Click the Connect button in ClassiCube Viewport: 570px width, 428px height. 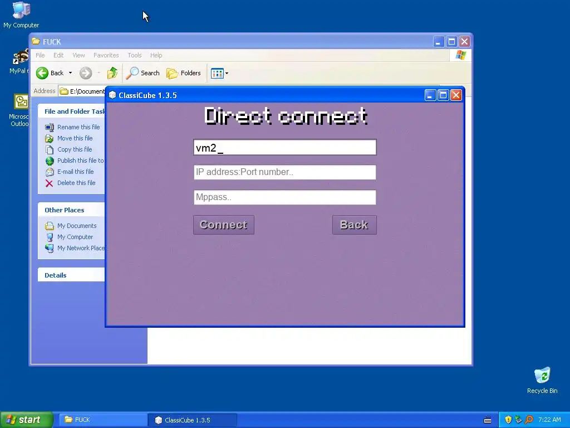tap(224, 225)
